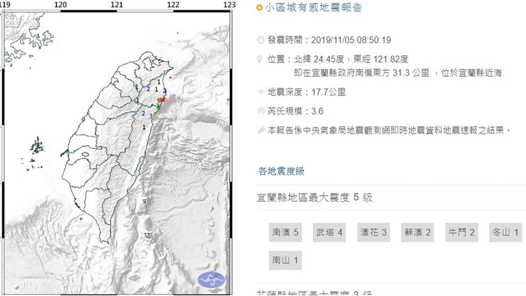Click the 各地震度級 section heading
This screenshot has width=526, height=296.
coord(281,171)
